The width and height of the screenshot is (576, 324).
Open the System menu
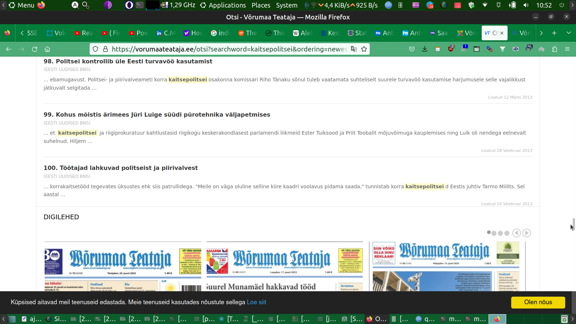(x=287, y=5)
